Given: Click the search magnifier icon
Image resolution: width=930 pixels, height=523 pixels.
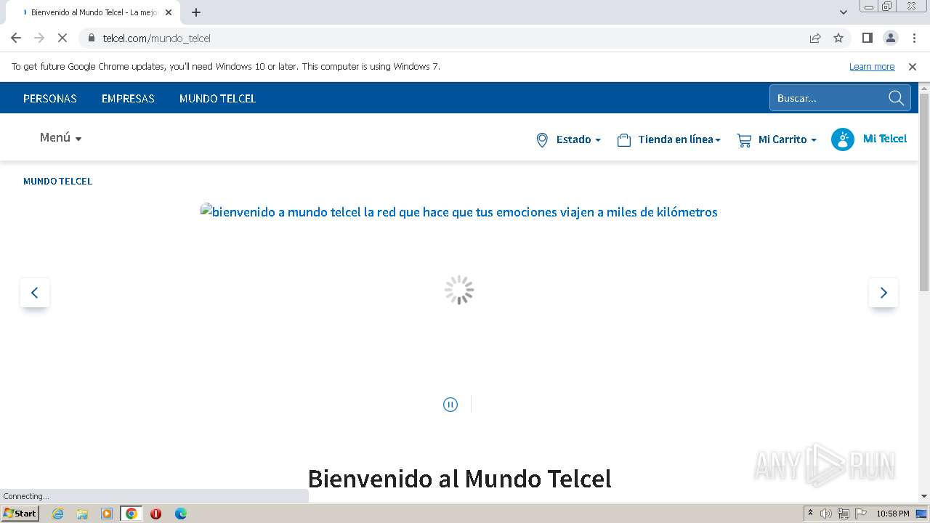Looking at the screenshot, I should (x=897, y=98).
